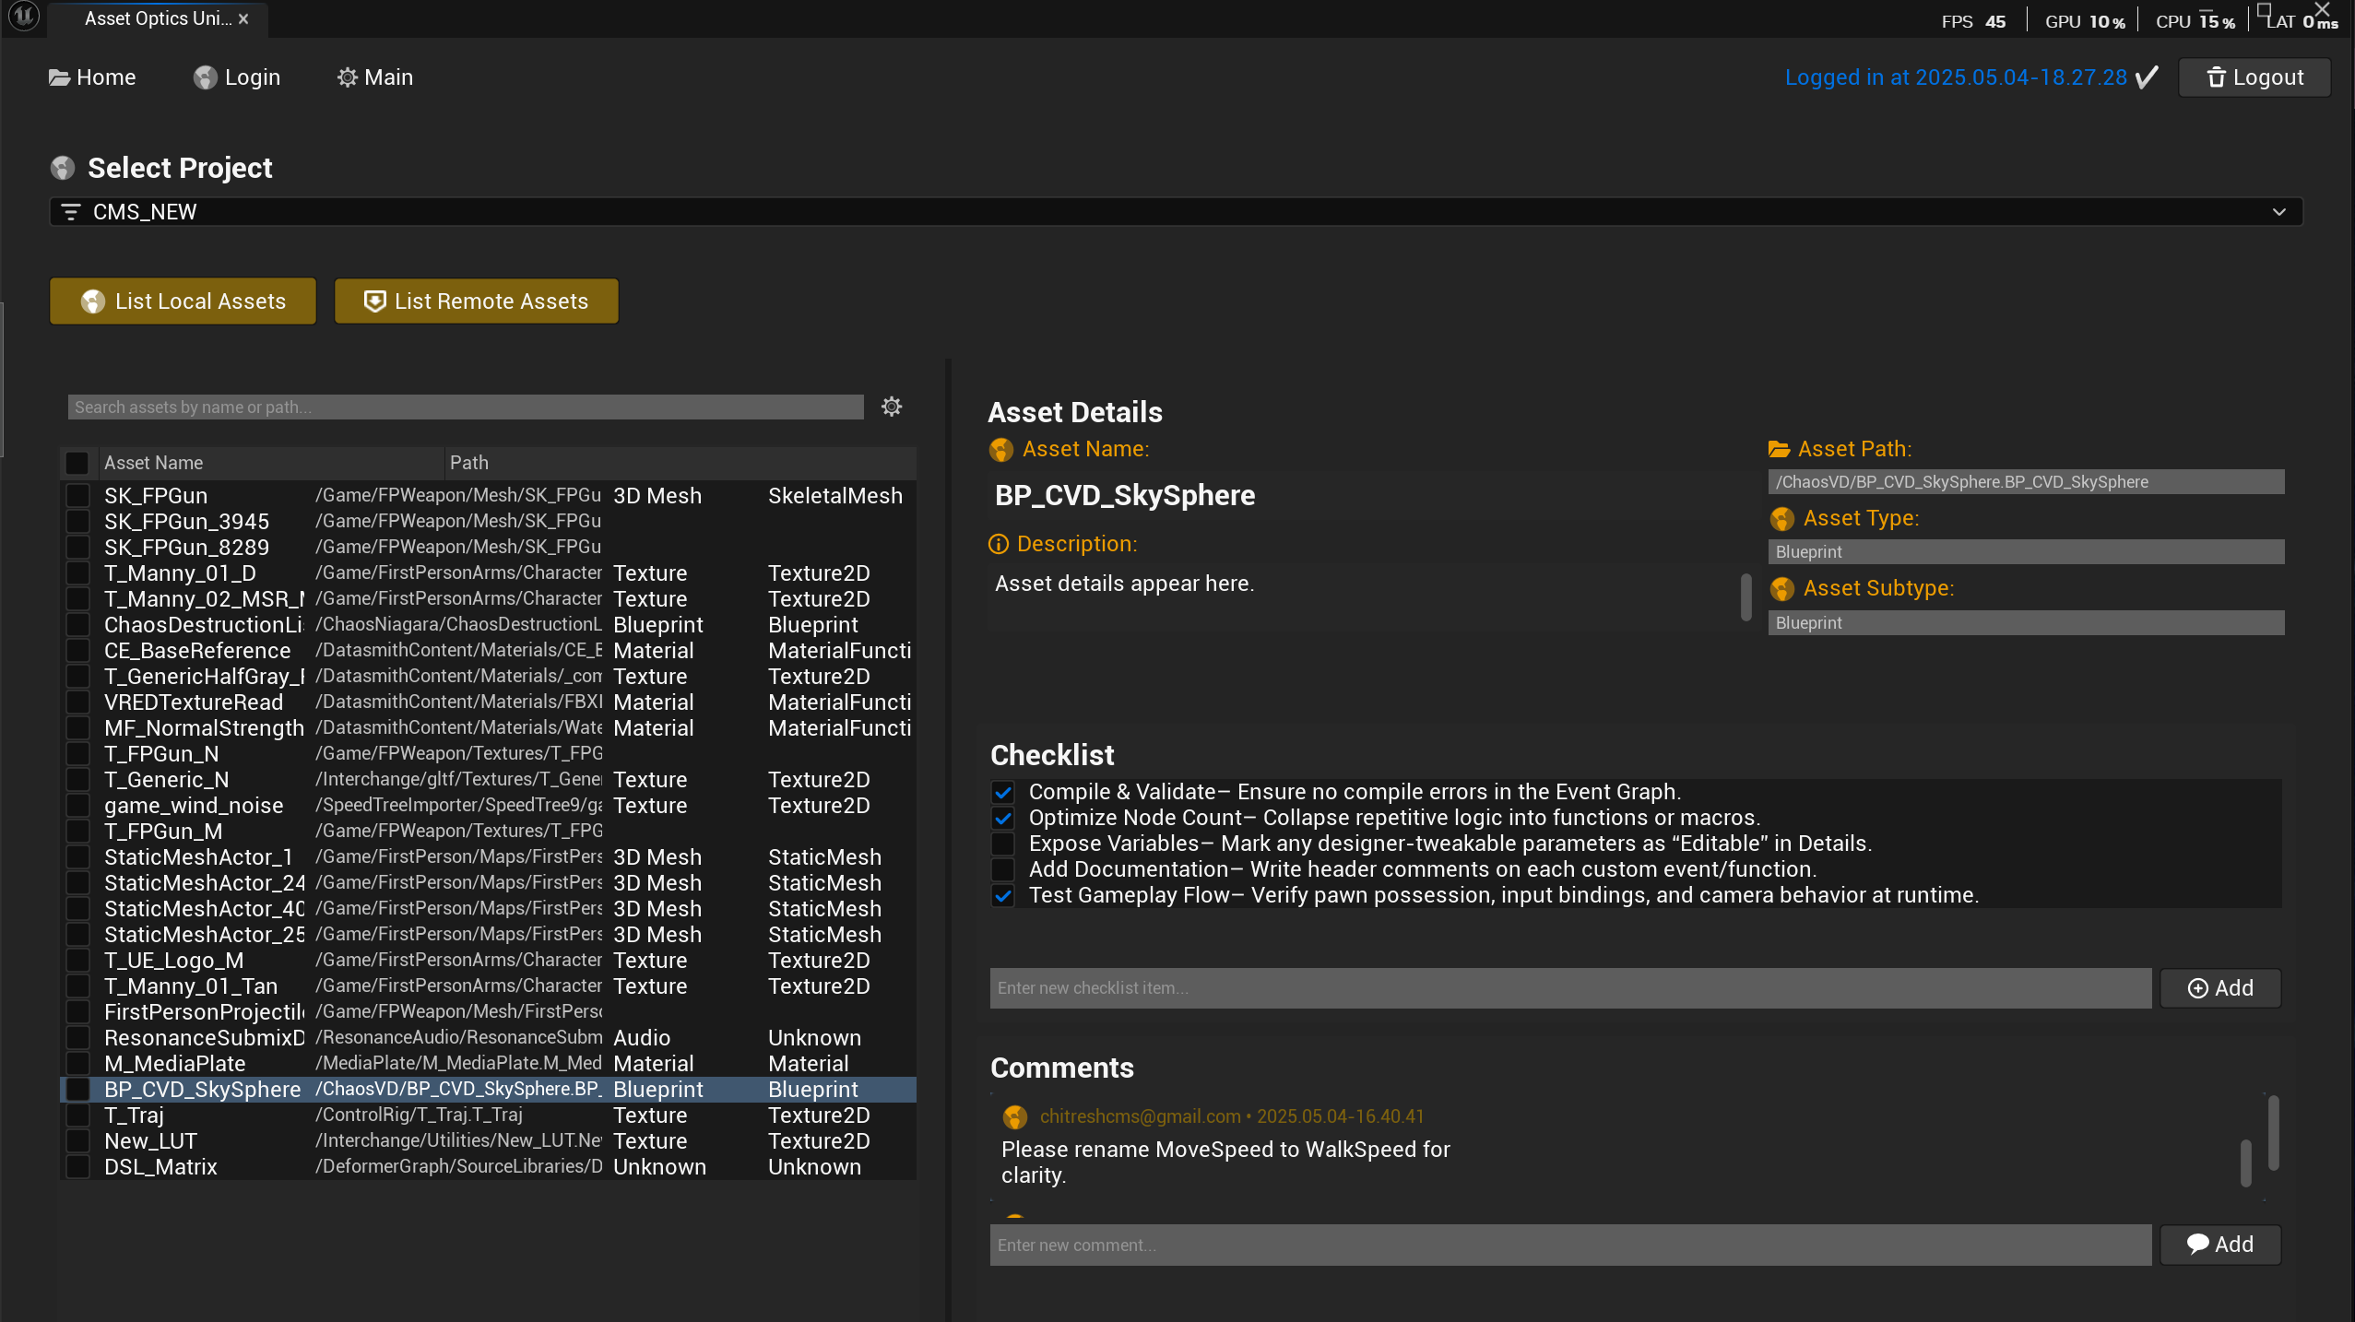
Task: Click List Local Assets button
Action: [x=183, y=301]
